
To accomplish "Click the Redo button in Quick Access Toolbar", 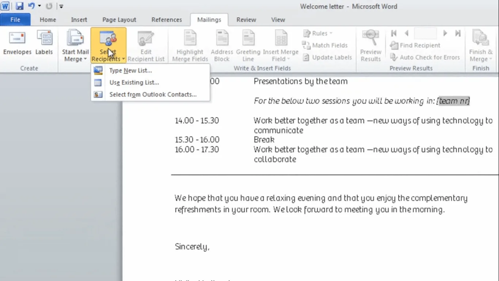I will (49, 6).
